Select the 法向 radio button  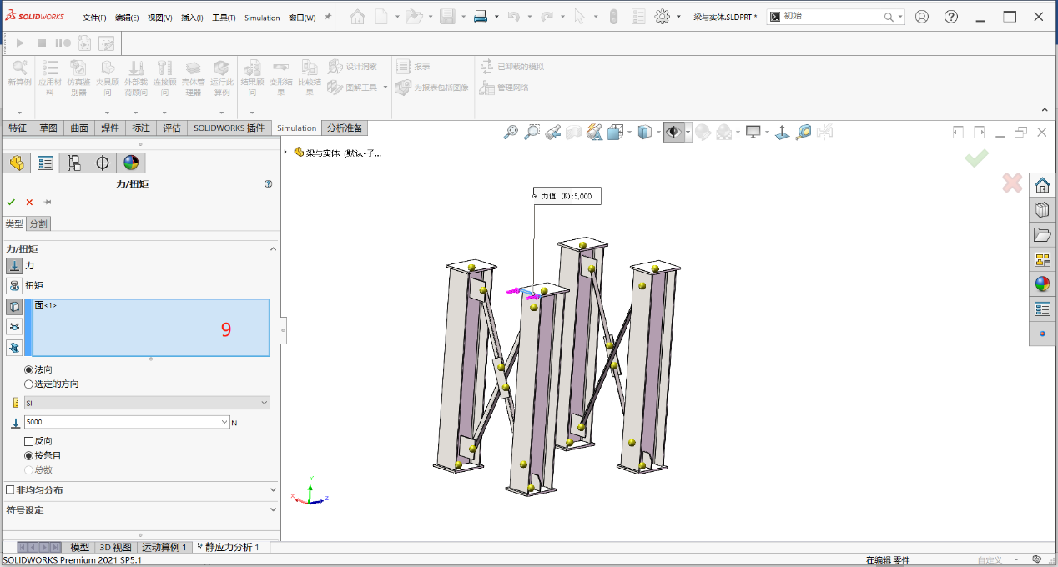[x=29, y=369]
